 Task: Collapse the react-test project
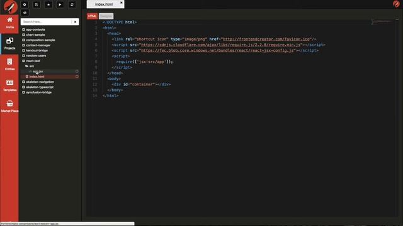(x=23, y=61)
